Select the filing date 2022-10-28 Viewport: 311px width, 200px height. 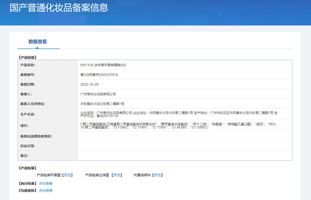89,84
